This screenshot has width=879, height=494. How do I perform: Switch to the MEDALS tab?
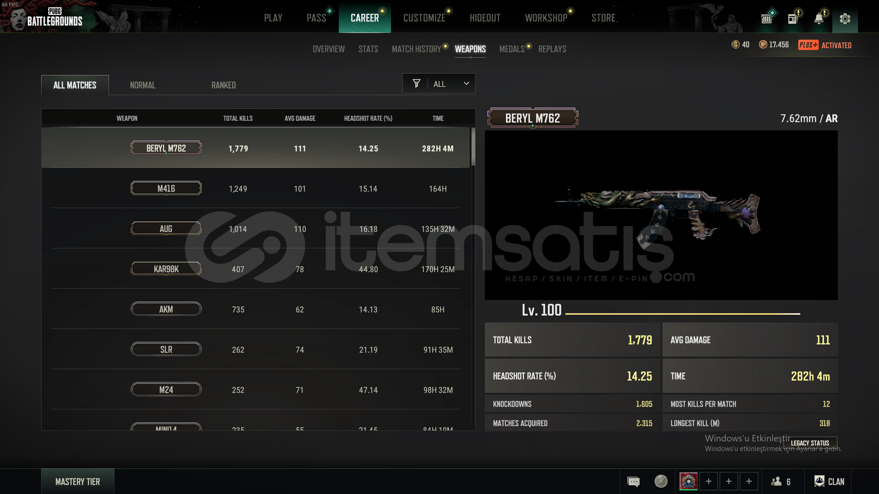(x=512, y=49)
